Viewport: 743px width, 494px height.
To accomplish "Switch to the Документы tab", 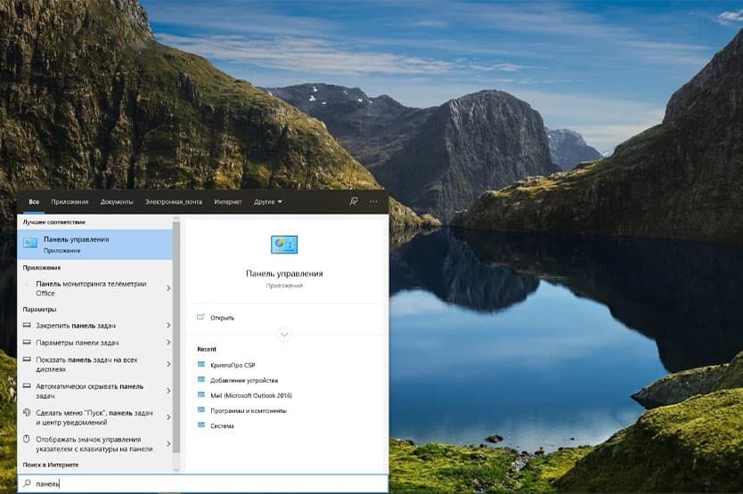I will [117, 202].
